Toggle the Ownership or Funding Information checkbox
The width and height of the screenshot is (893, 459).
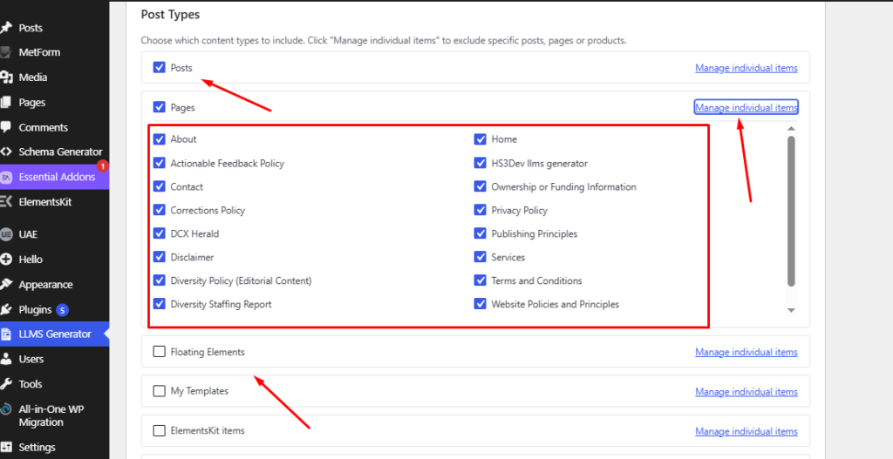(x=481, y=186)
